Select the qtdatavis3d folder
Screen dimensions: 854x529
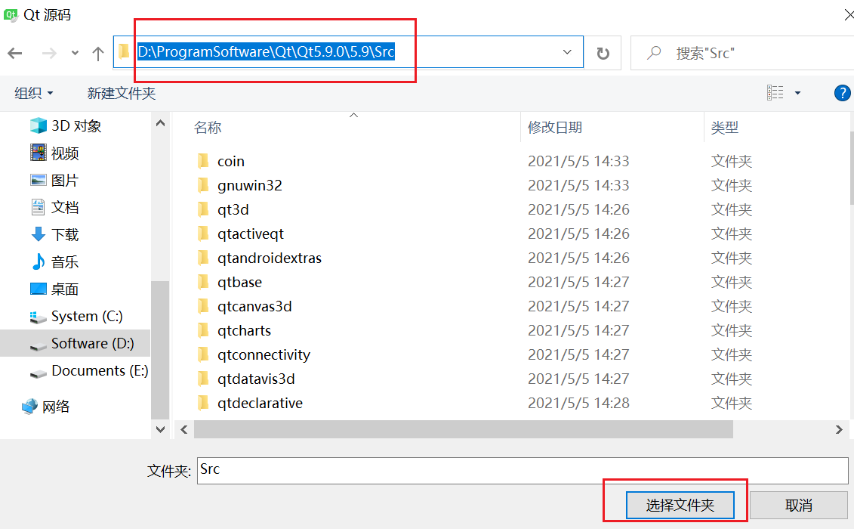tap(256, 379)
